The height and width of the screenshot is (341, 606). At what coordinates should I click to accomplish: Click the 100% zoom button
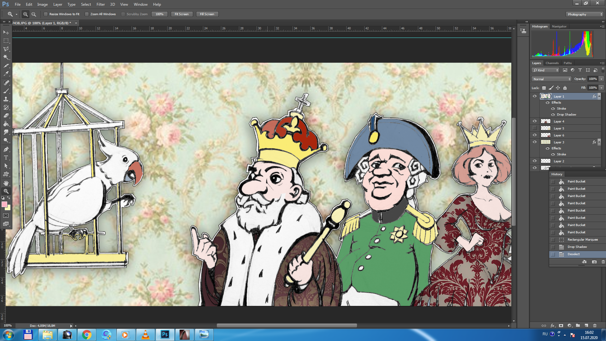159,14
